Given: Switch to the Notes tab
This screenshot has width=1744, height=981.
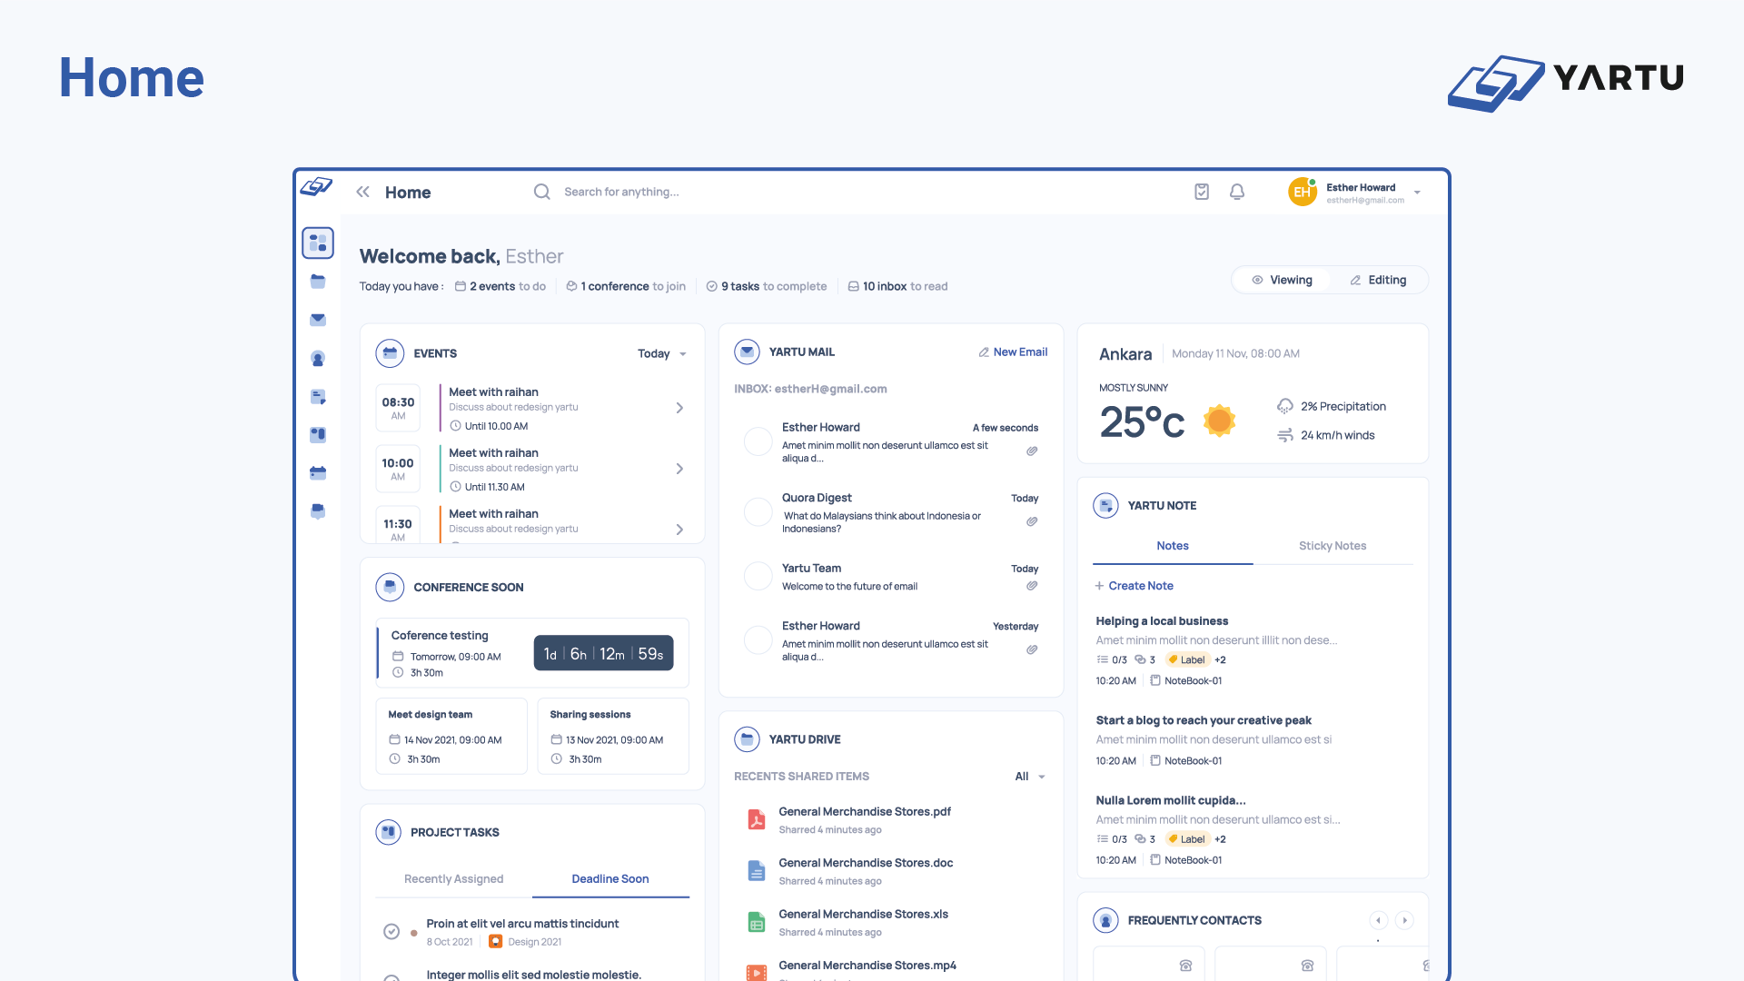Looking at the screenshot, I should [x=1173, y=546].
